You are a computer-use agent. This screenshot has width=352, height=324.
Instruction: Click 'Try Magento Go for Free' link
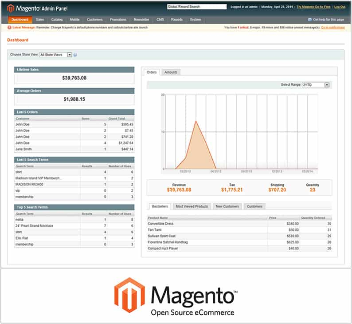(x=314, y=7)
